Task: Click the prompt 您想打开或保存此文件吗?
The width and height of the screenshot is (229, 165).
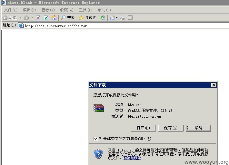Action: tap(115, 95)
